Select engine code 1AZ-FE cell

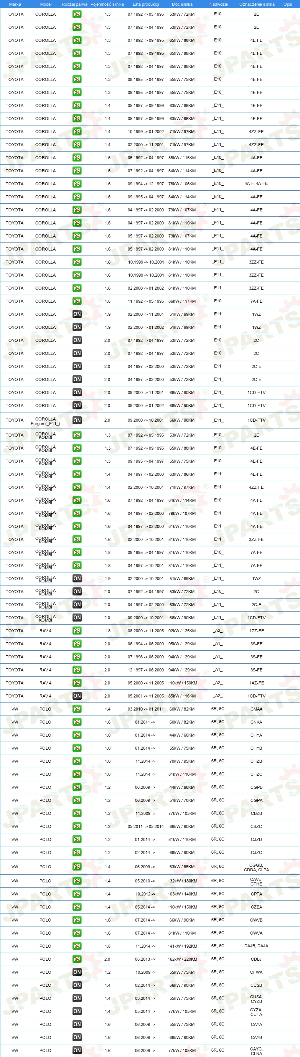tap(257, 683)
